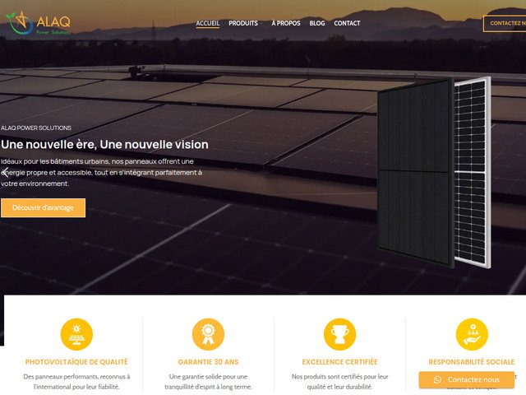Click the 'Une nouvelle ère, Une nouvelle vision' headline

(104, 145)
